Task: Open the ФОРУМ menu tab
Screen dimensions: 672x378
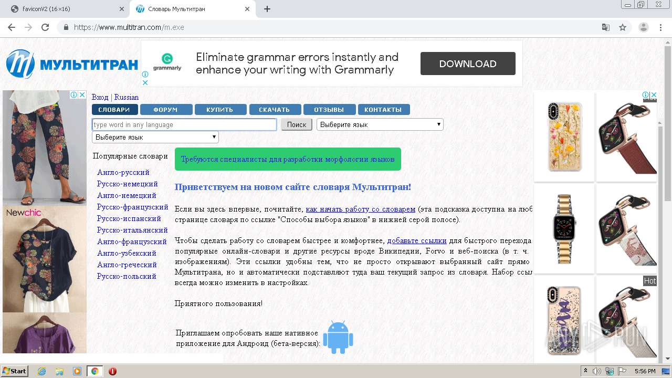Action: click(x=166, y=110)
